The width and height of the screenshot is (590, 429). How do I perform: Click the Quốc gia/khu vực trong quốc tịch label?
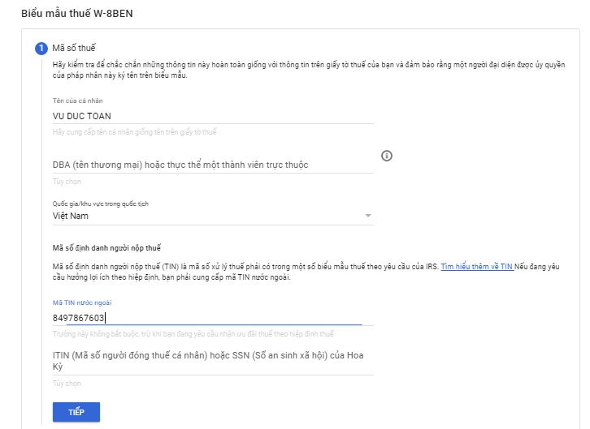(x=100, y=203)
